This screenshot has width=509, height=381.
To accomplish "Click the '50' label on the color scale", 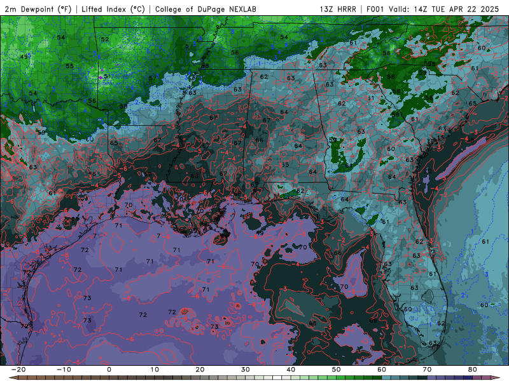I will [337, 370].
